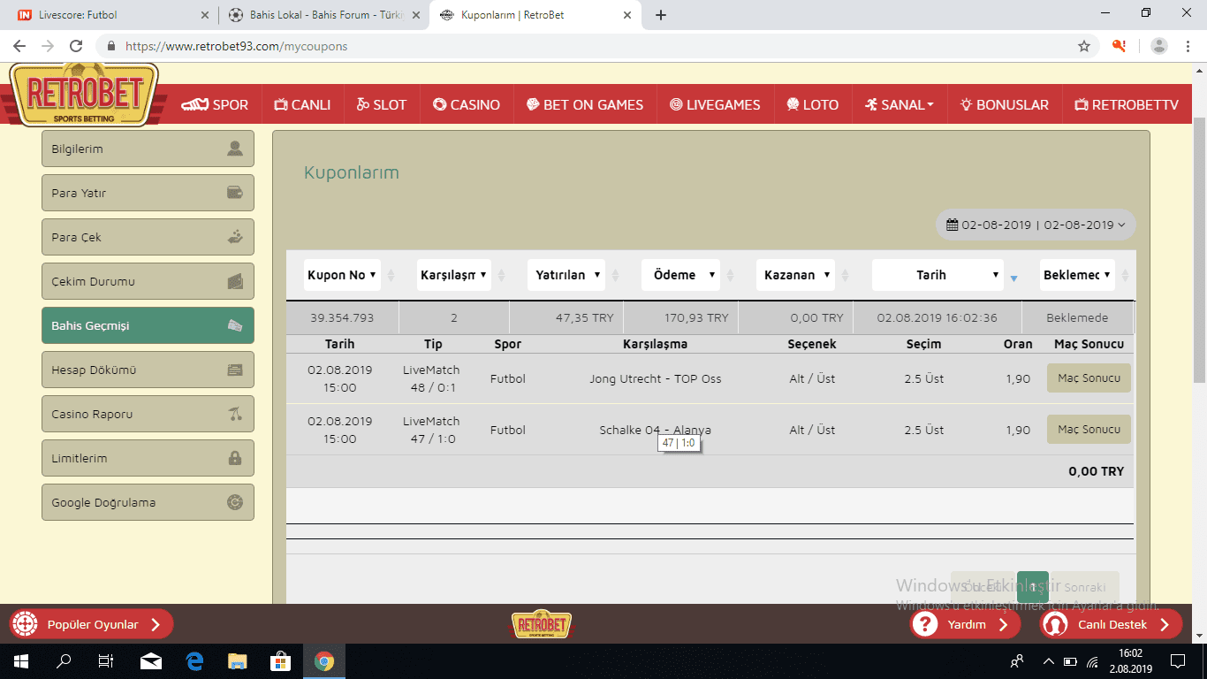Open the Karşılaşma column dropdown
The height and width of the screenshot is (679, 1207).
[454, 275]
